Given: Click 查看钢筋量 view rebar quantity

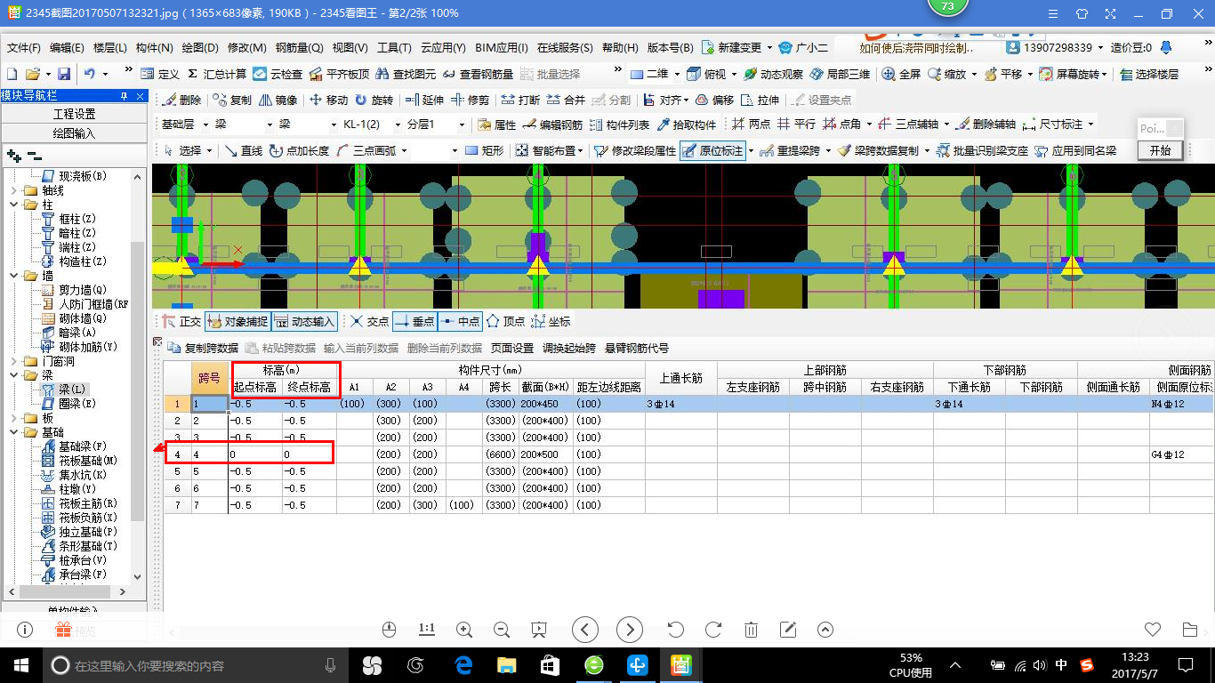Looking at the screenshot, I should 479,74.
